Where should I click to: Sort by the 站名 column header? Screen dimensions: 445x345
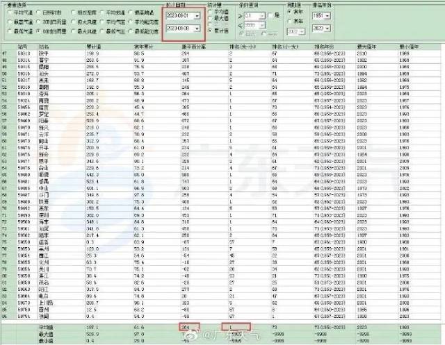click(x=44, y=47)
